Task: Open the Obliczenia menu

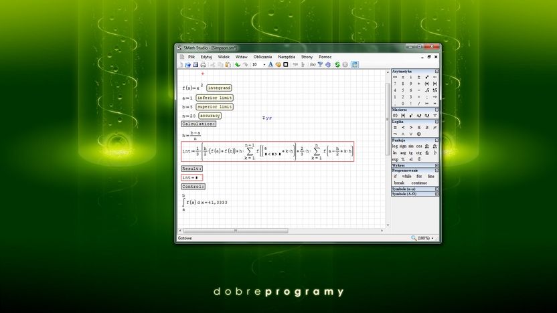Action: pyautogui.click(x=262, y=57)
